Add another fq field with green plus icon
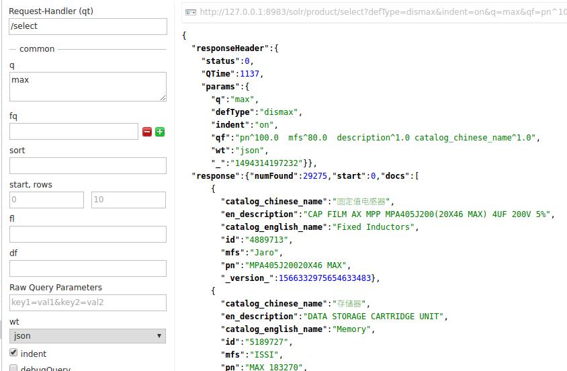567x371 pixels. coord(160,132)
